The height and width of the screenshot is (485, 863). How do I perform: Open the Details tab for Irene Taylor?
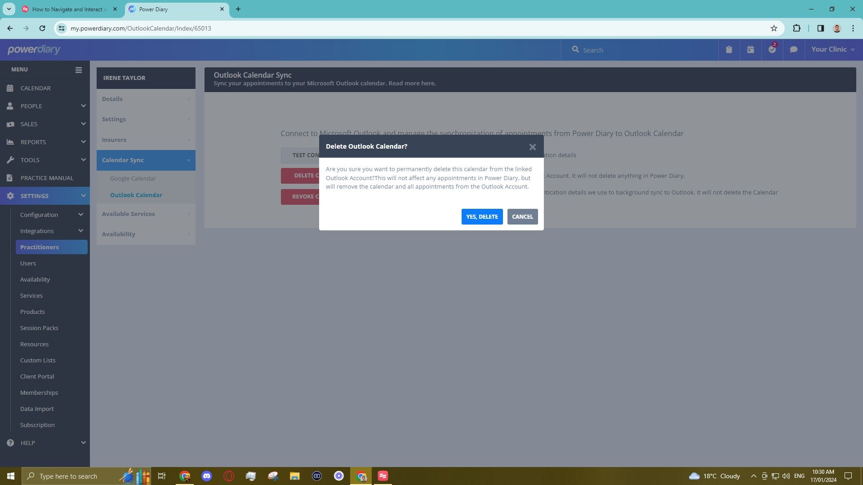[x=146, y=99]
